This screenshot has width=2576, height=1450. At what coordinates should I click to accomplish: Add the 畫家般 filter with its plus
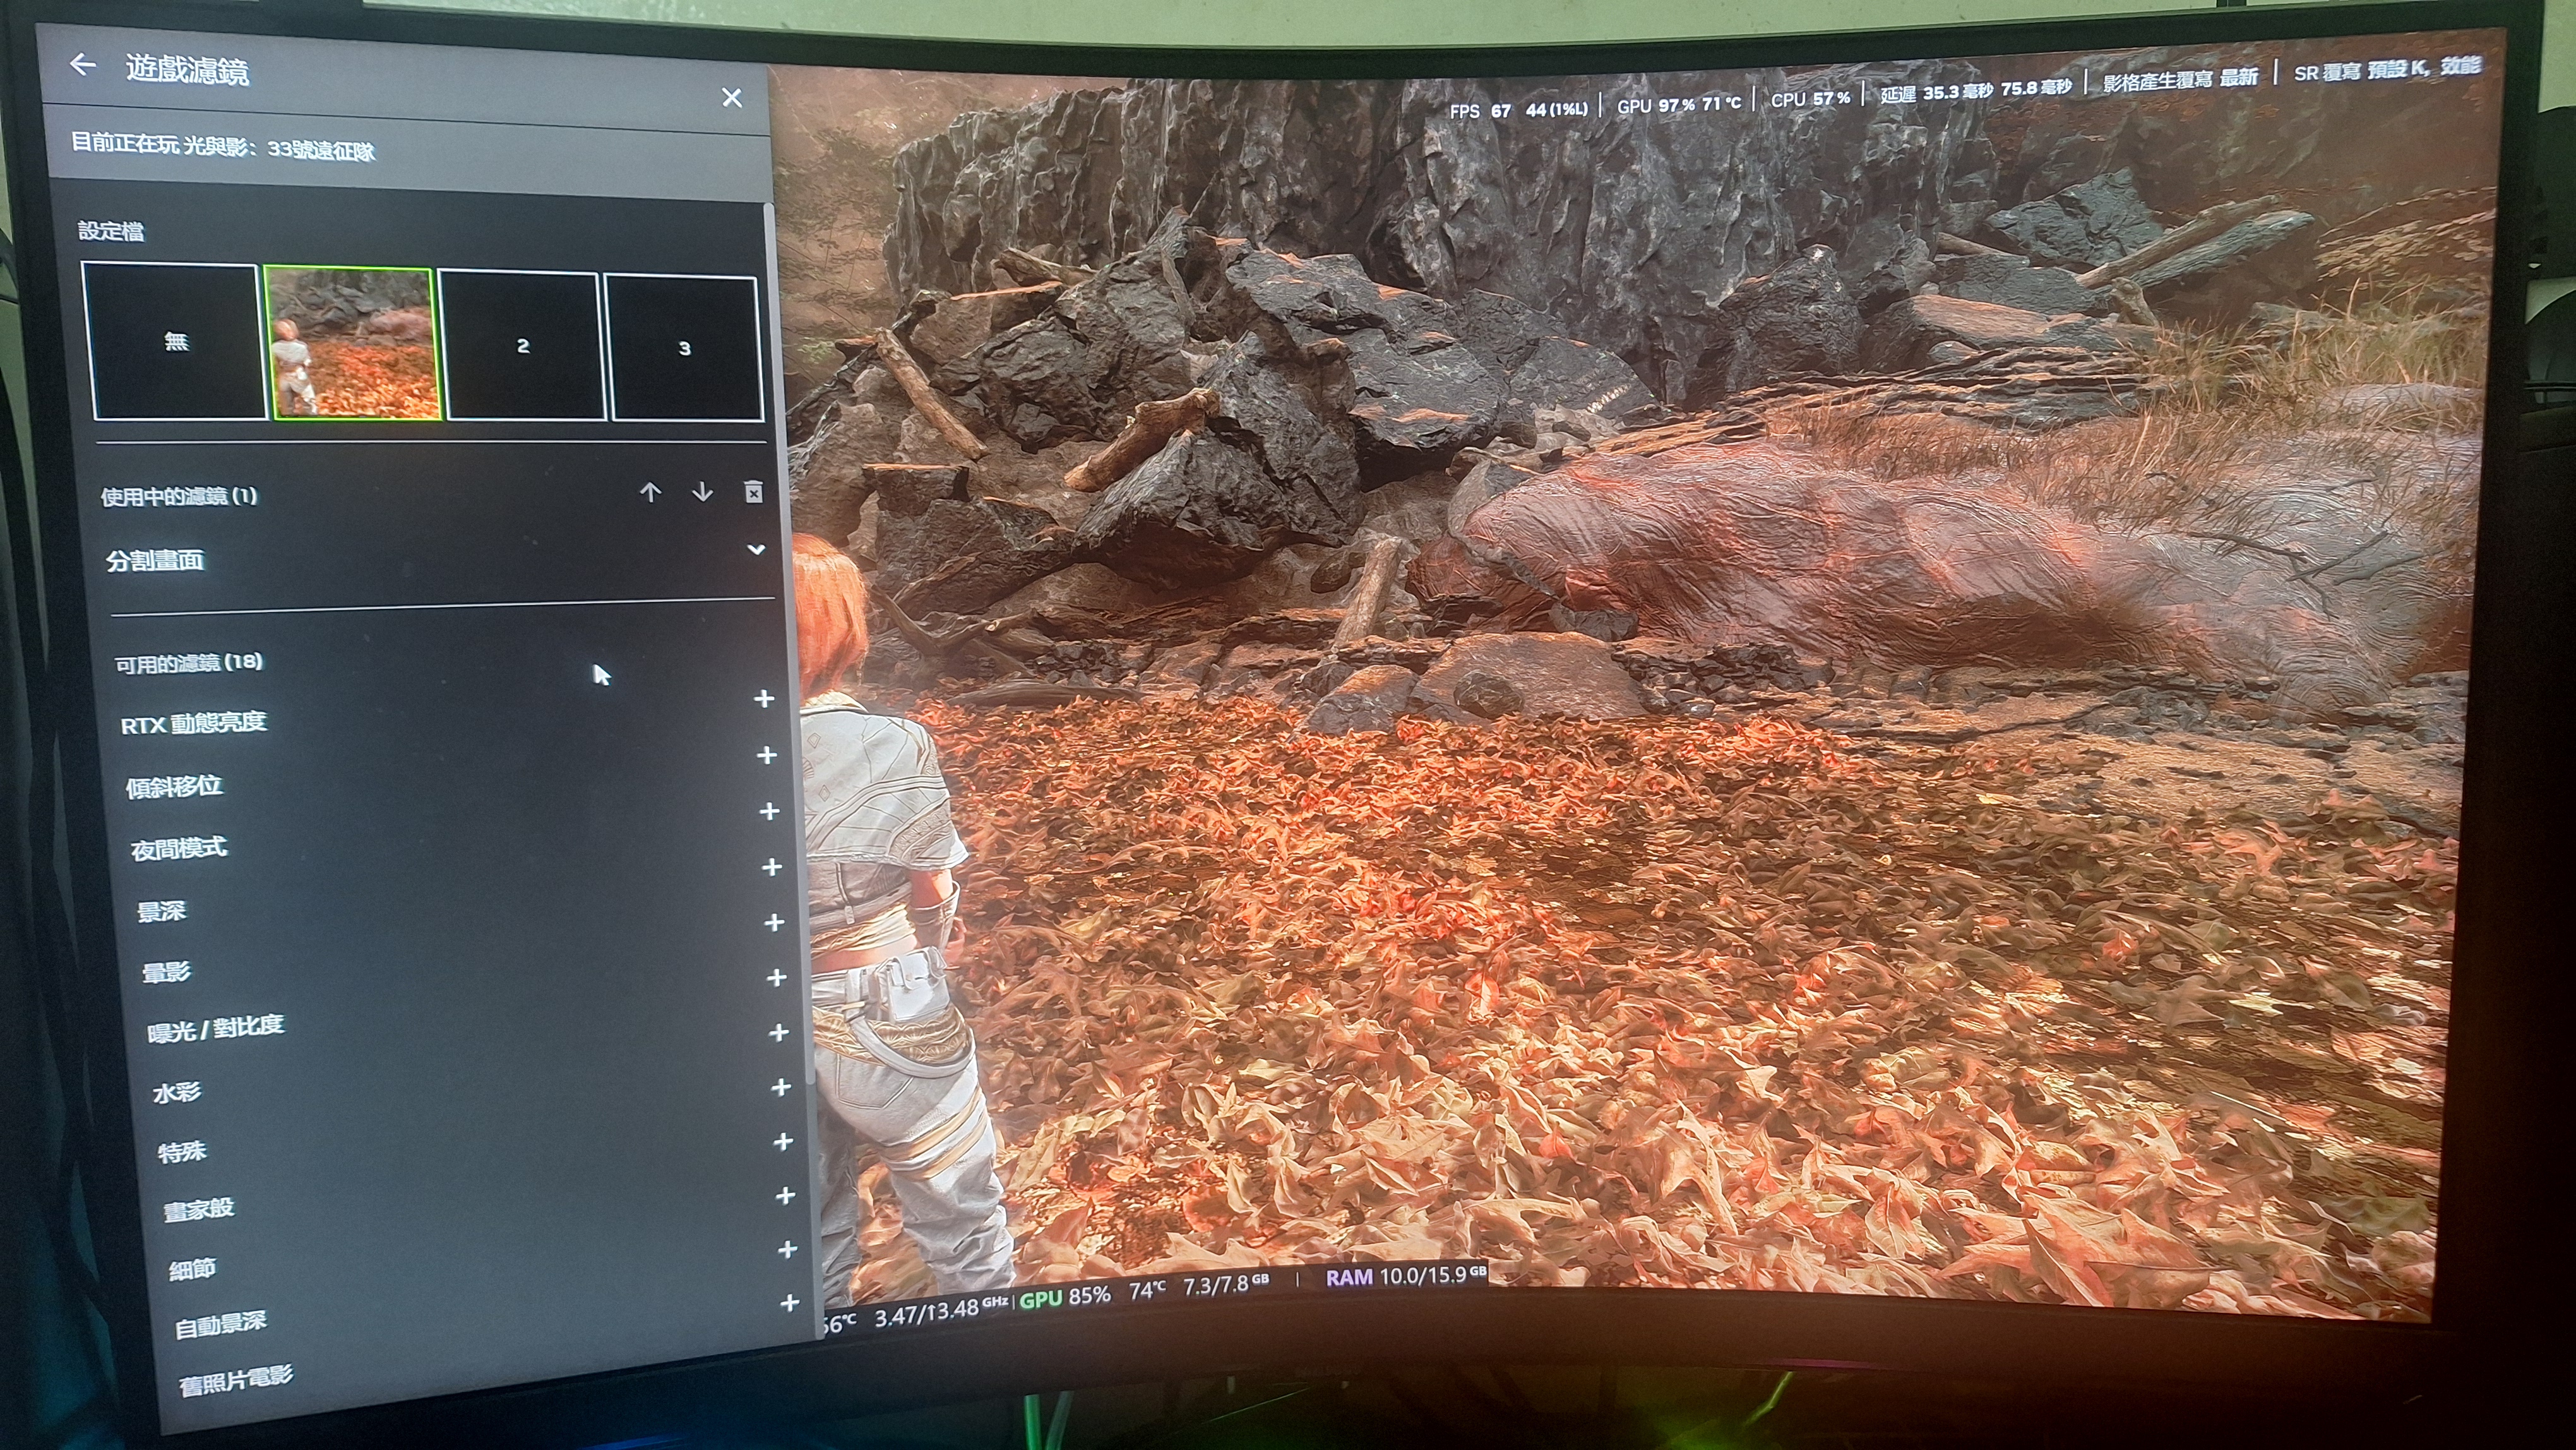click(x=784, y=1141)
